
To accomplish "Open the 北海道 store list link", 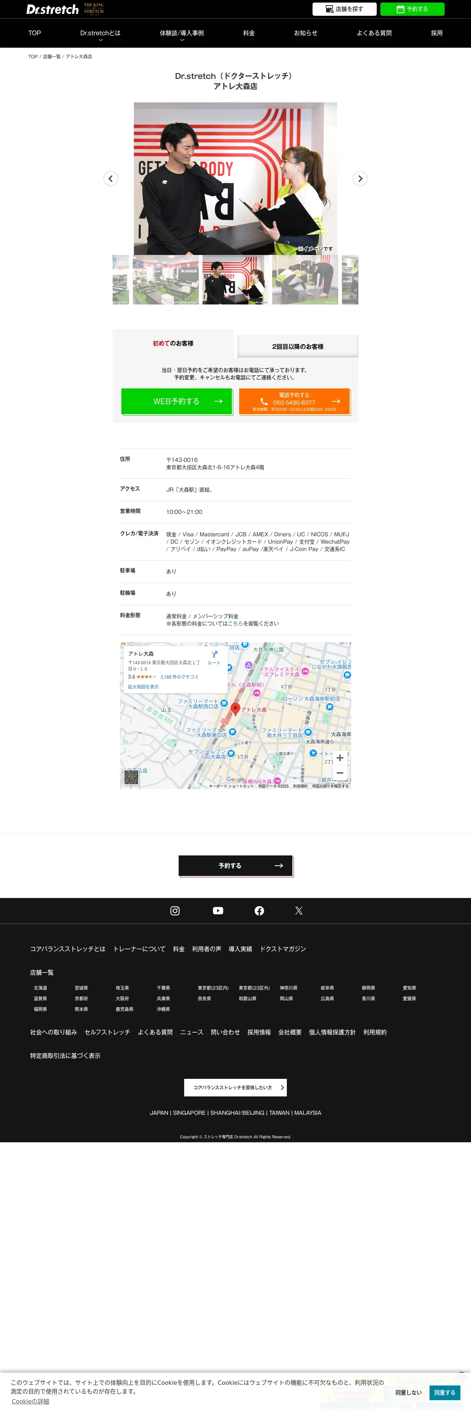I will click(40, 988).
